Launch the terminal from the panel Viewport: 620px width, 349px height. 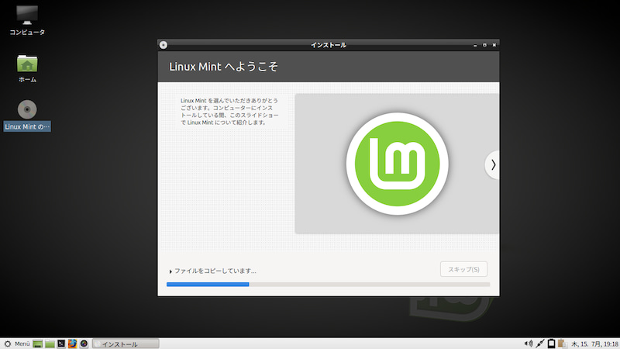(x=61, y=344)
